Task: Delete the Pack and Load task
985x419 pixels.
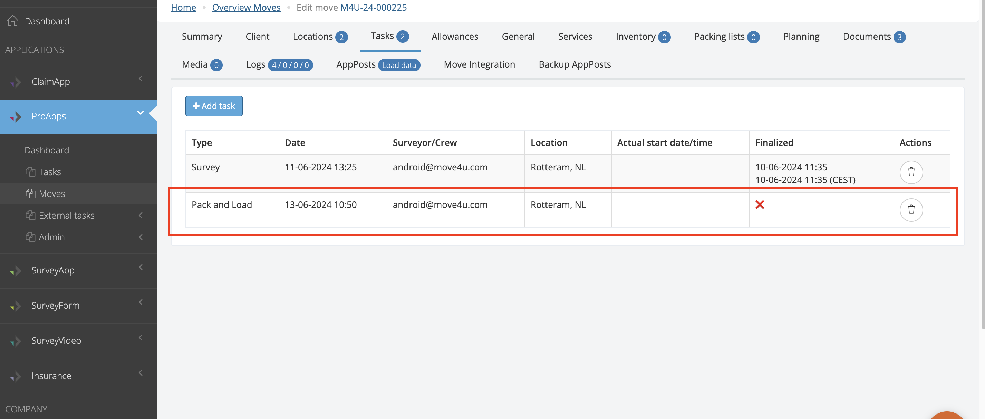Action: click(911, 210)
